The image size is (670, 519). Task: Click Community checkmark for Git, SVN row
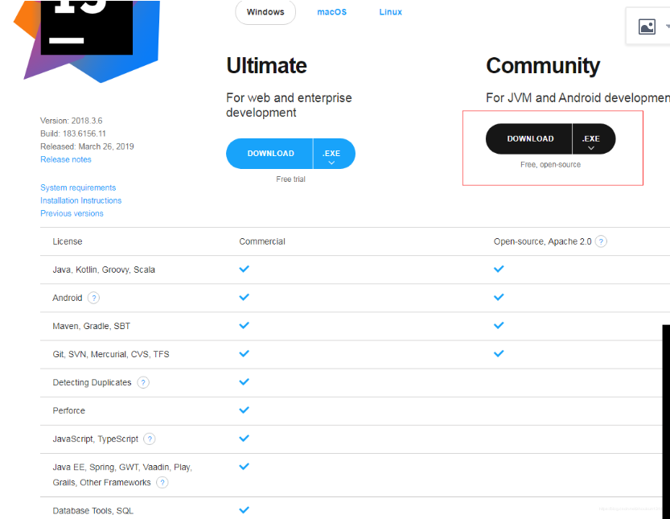(x=499, y=353)
